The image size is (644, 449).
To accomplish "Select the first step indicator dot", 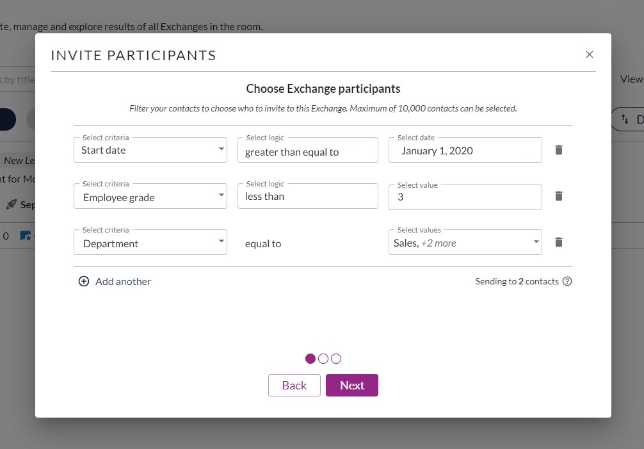I will point(310,359).
